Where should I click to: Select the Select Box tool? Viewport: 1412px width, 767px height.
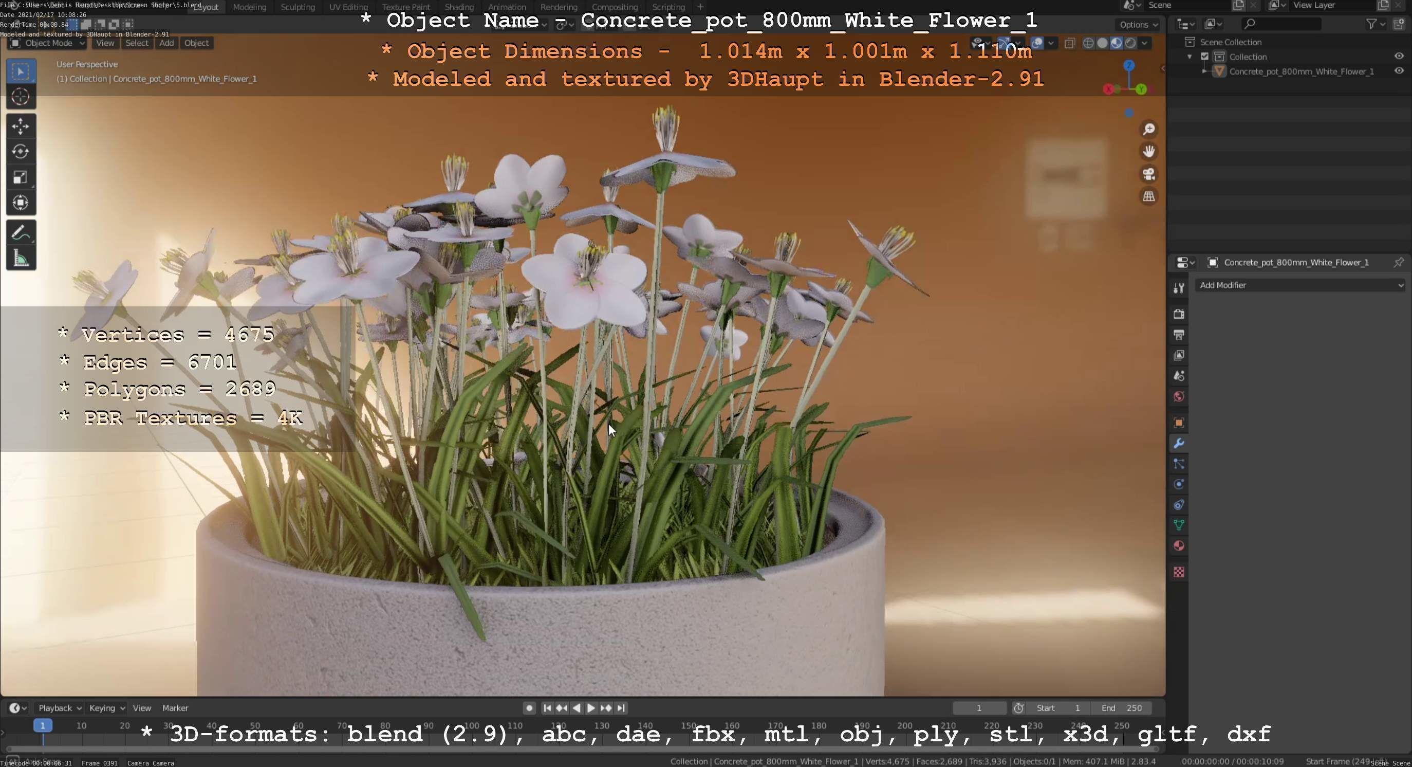point(21,71)
